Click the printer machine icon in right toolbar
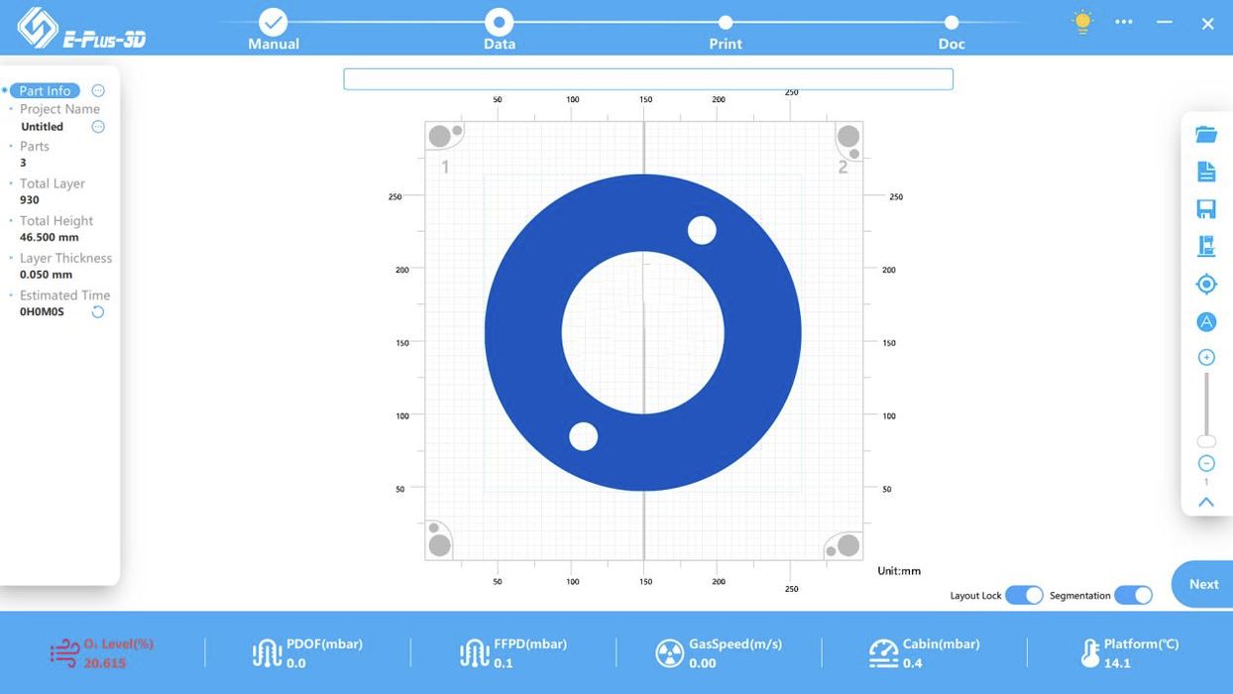This screenshot has width=1233, height=694. click(x=1205, y=246)
